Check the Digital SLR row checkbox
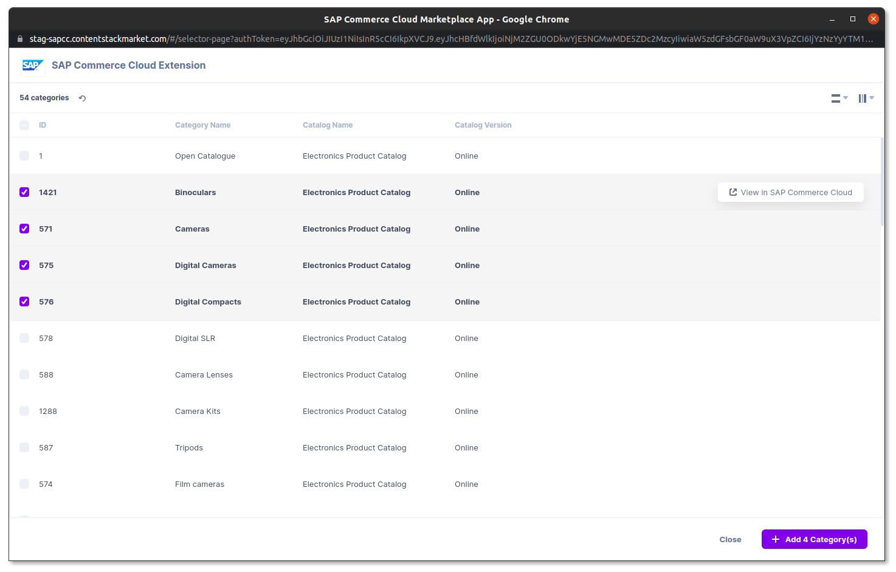This screenshot has height=572, width=896. [x=24, y=338]
